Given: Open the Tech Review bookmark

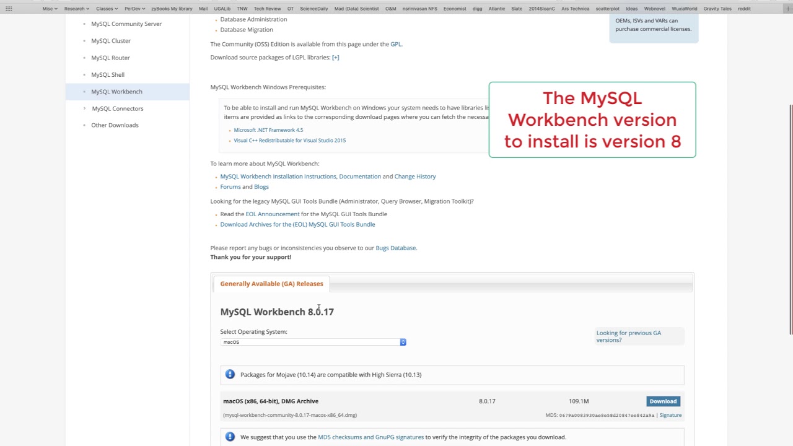Looking at the screenshot, I should point(267,9).
